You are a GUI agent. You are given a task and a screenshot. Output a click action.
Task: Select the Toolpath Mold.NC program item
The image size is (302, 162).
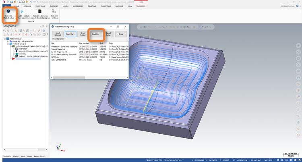pyautogui.click(x=34, y=57)
